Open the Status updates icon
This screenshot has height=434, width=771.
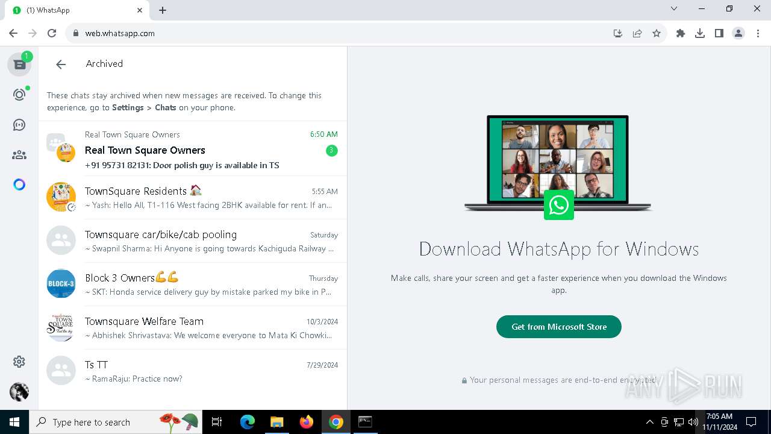click(19, 95)
